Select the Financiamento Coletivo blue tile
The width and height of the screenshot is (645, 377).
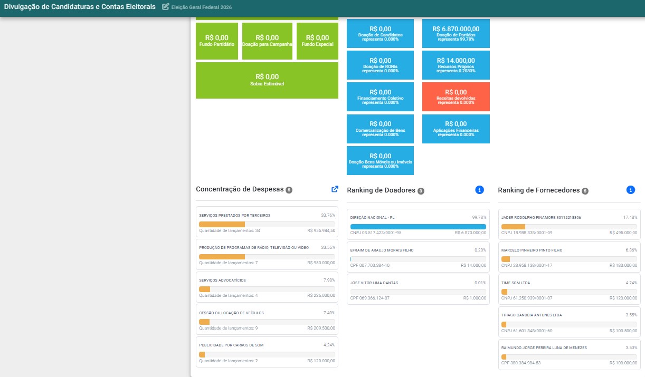(380, 96)
